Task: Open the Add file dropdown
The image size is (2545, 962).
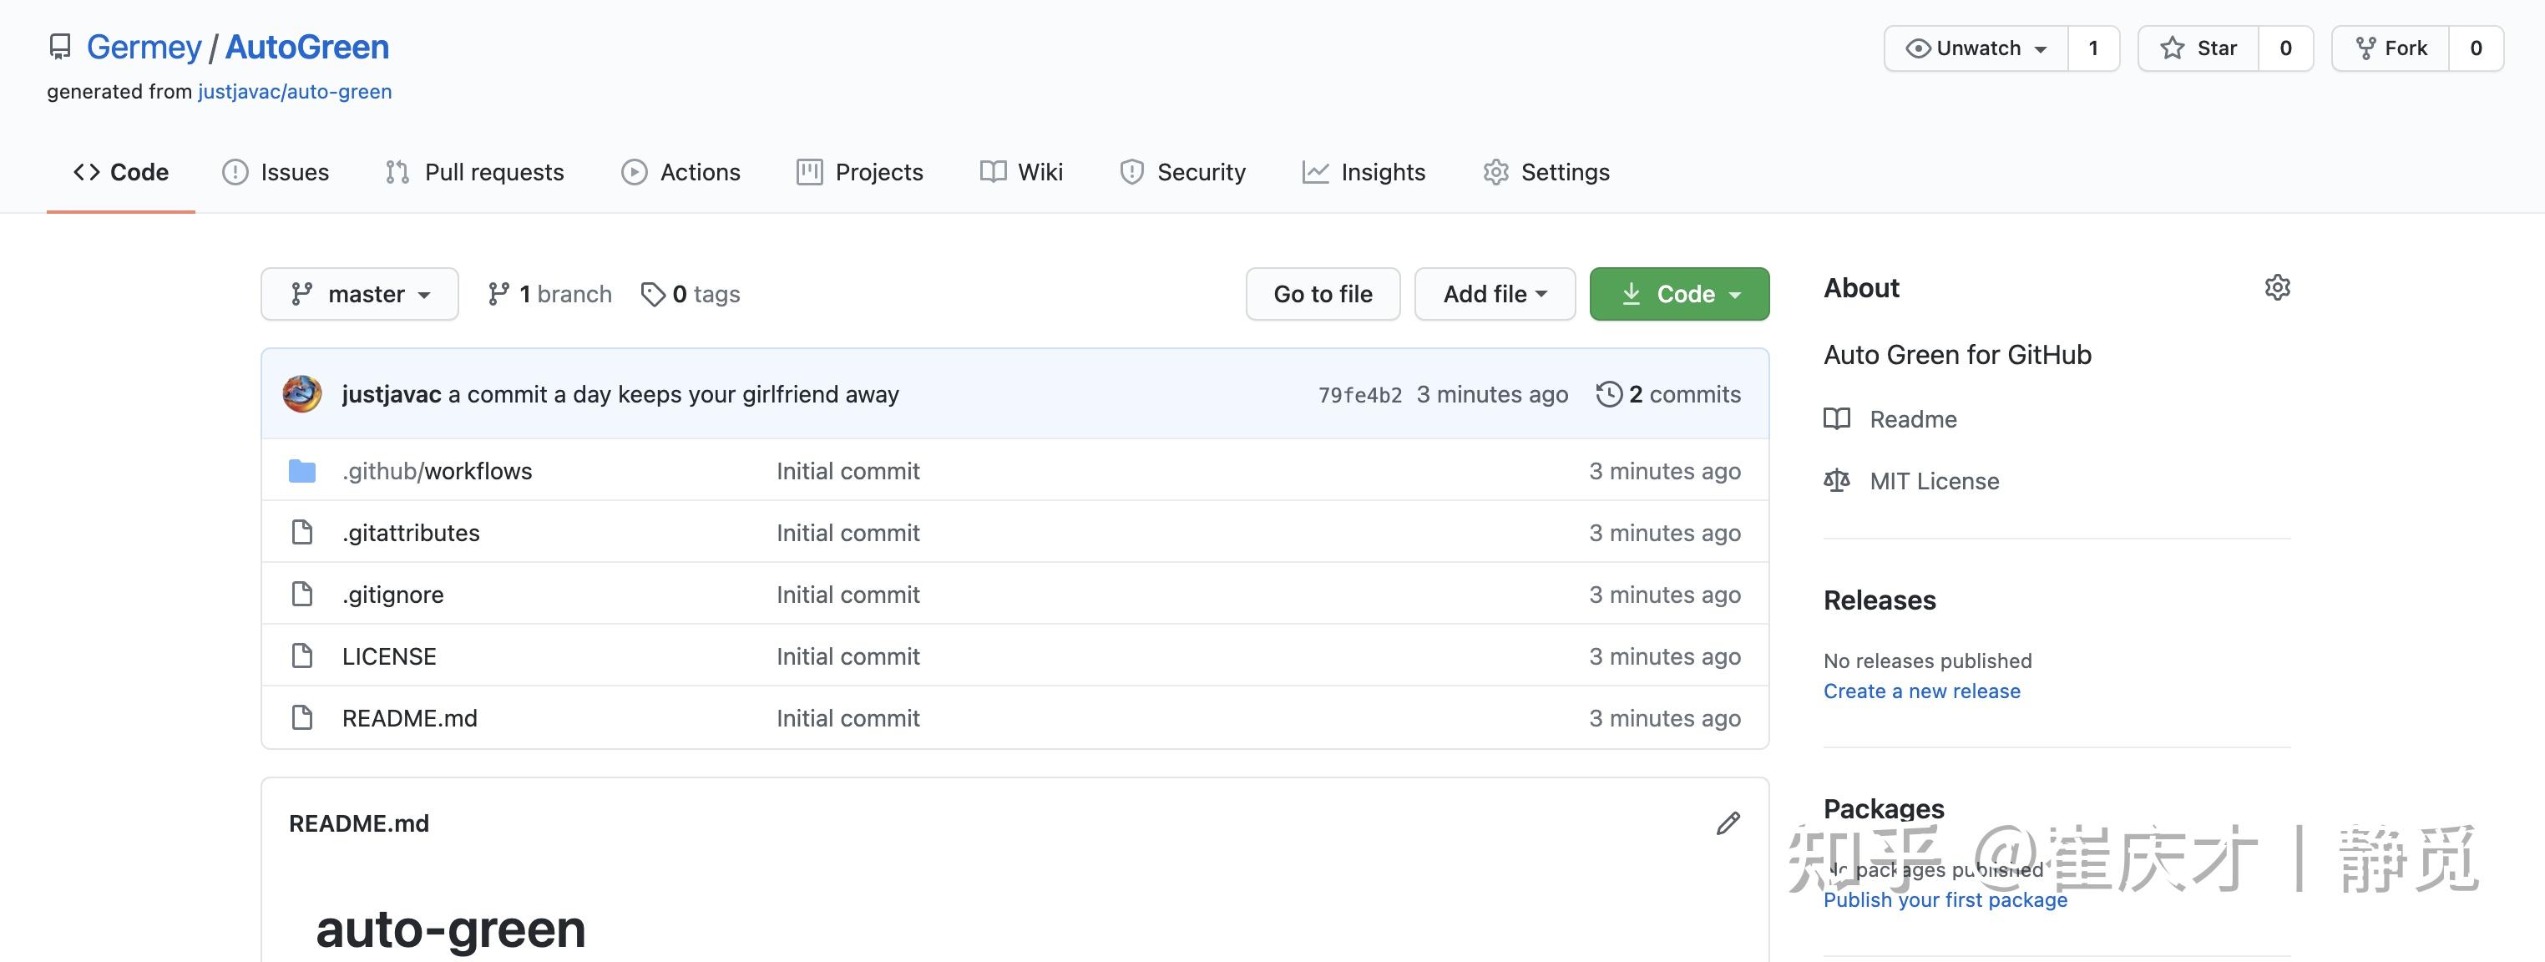Action: tap(1494, 293)
